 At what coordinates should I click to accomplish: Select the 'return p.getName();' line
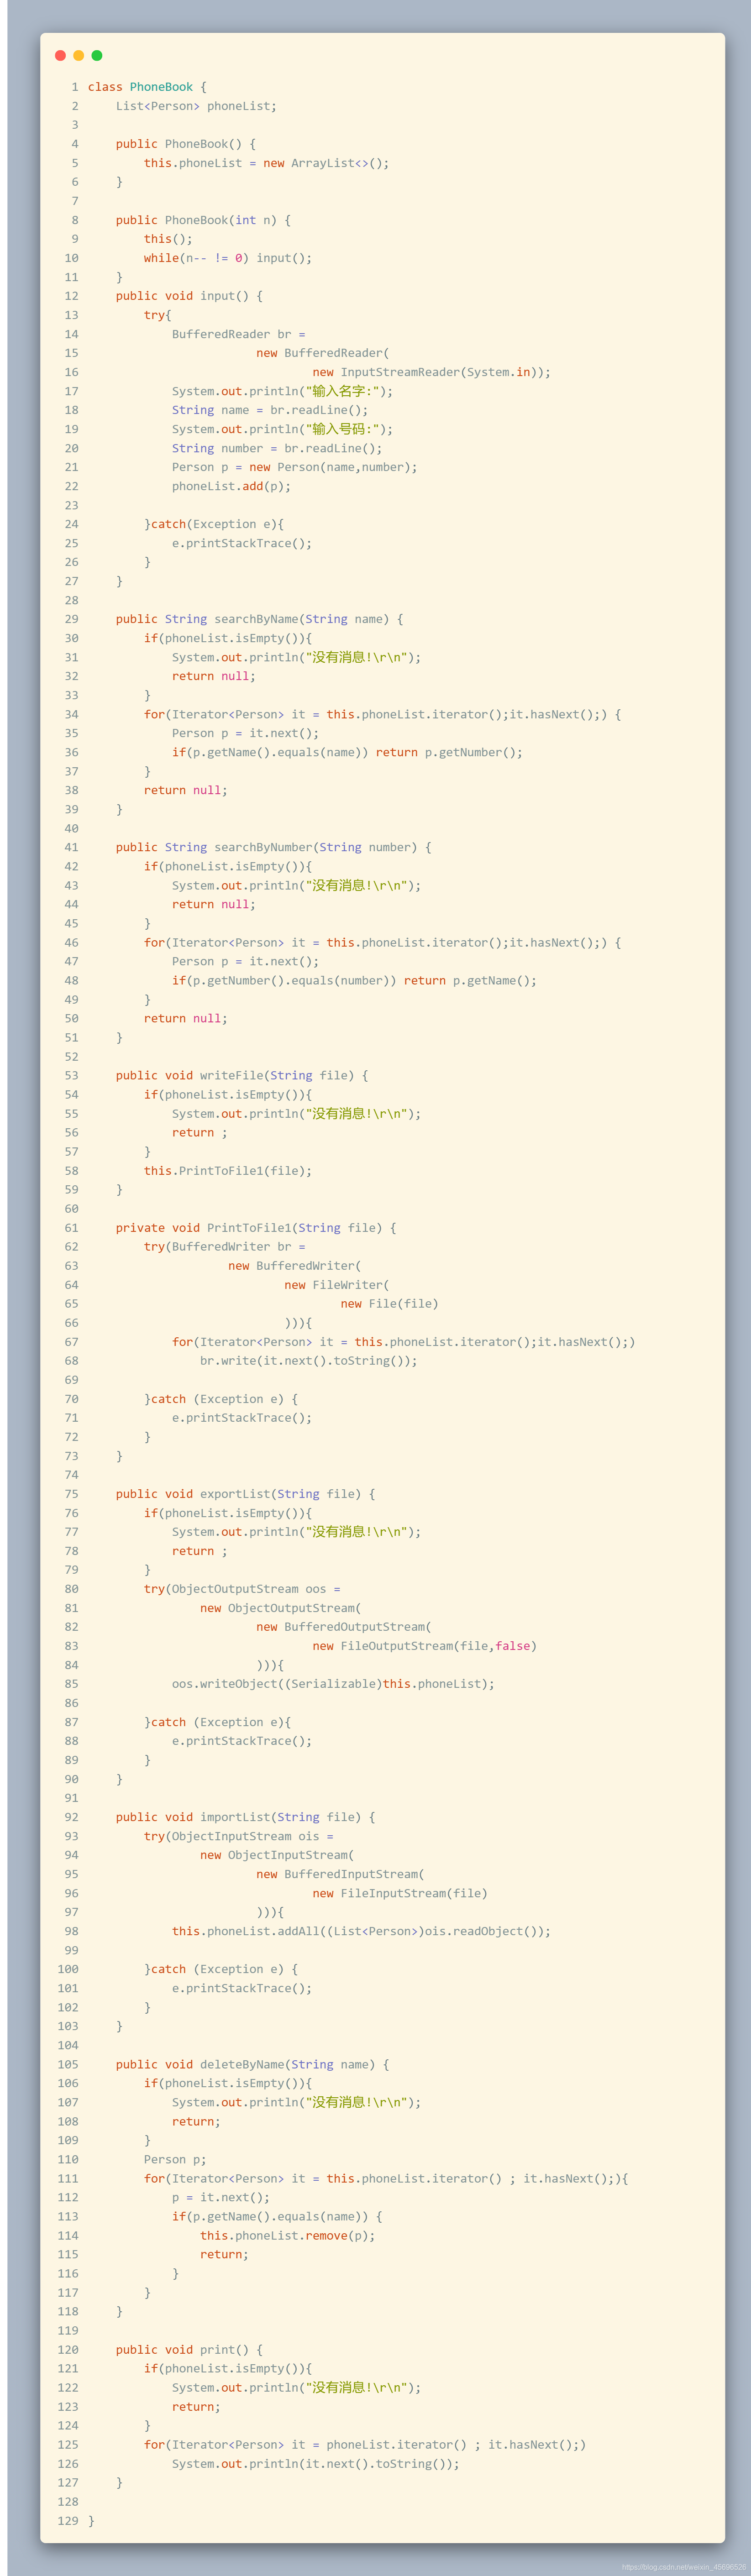pos(470,980)
